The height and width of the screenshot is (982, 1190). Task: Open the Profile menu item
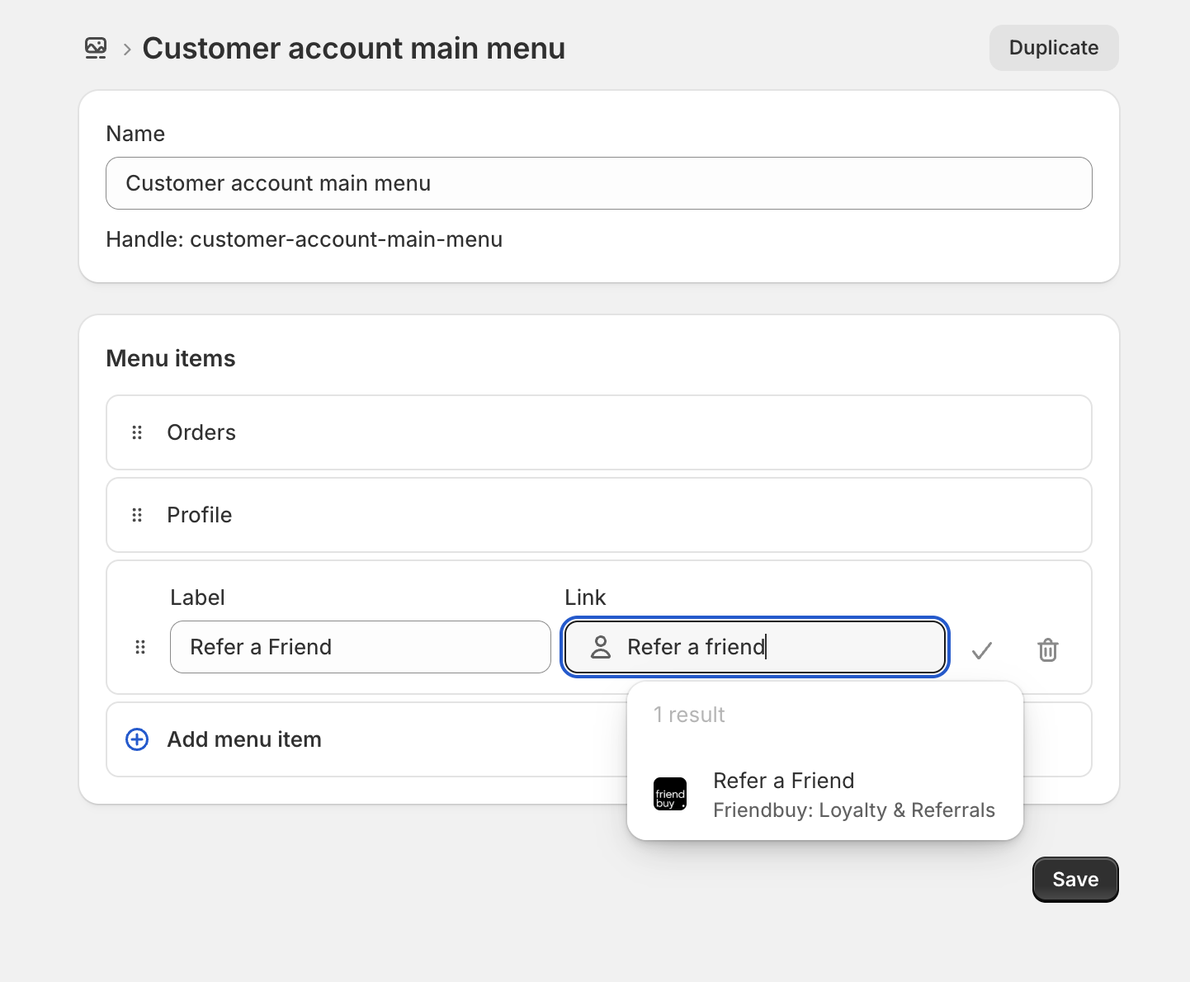(x=599, y=515)
